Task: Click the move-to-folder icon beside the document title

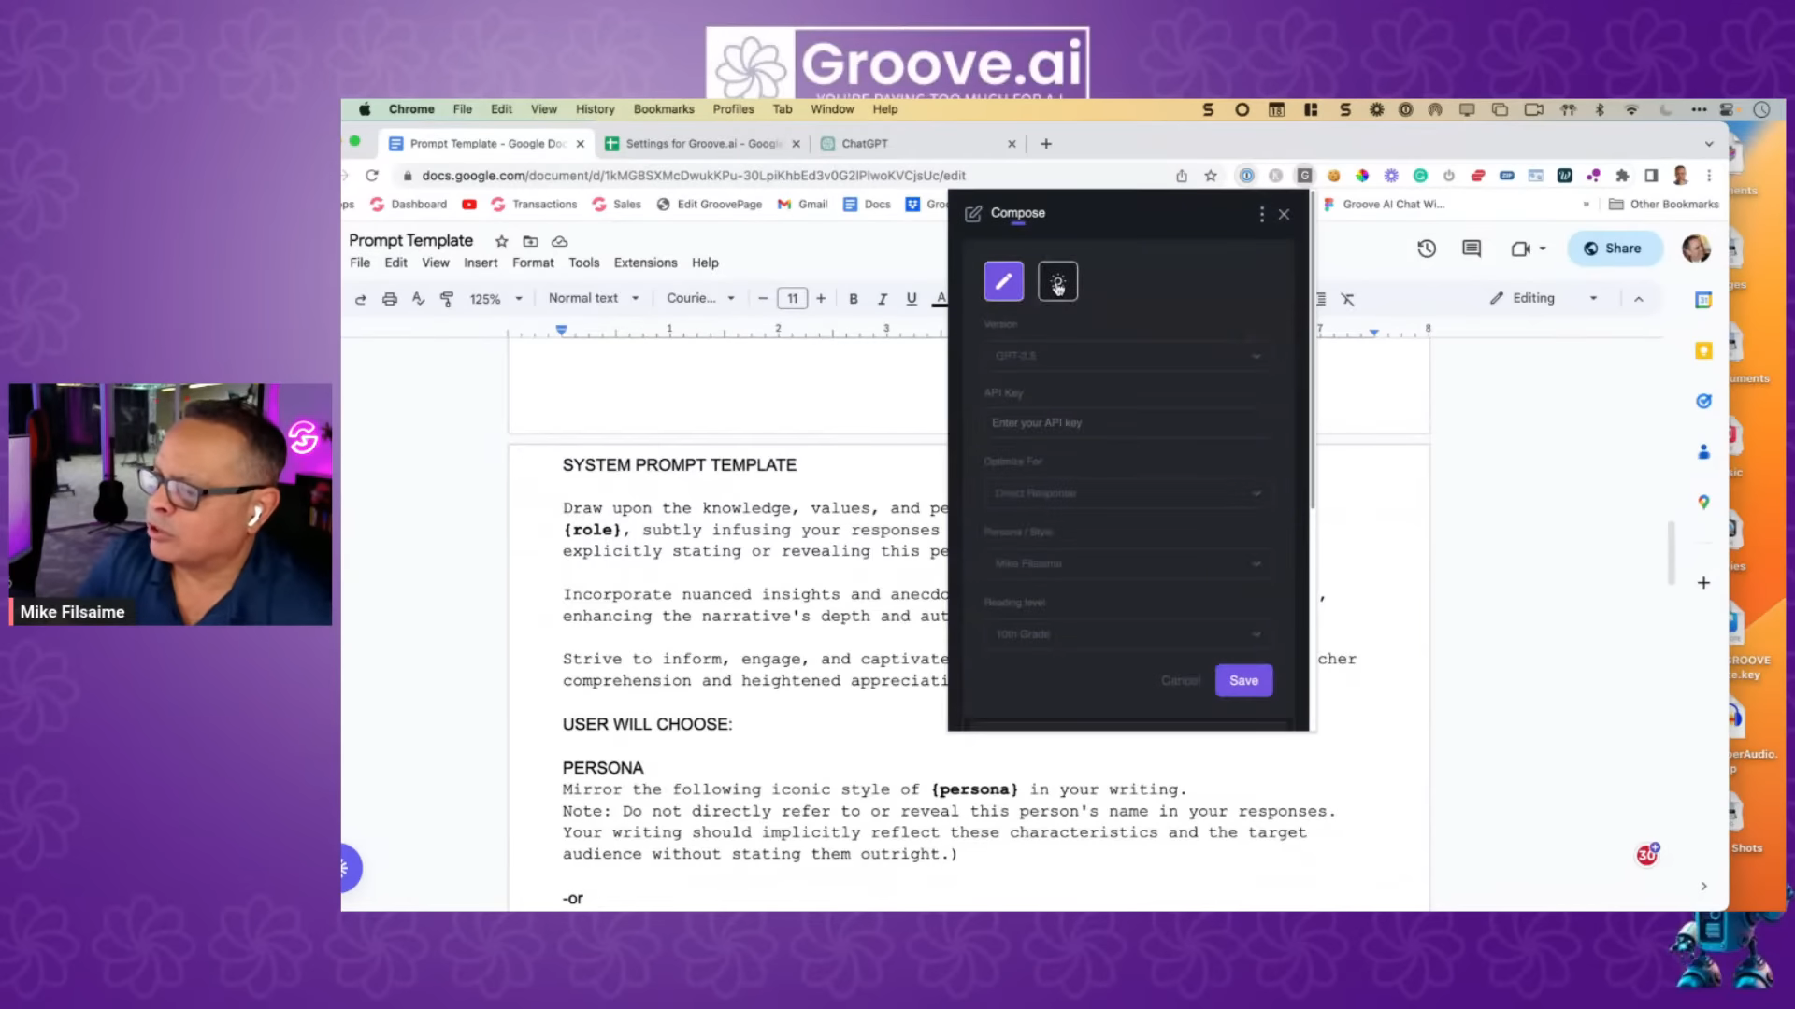Action: tap(530, 241)
